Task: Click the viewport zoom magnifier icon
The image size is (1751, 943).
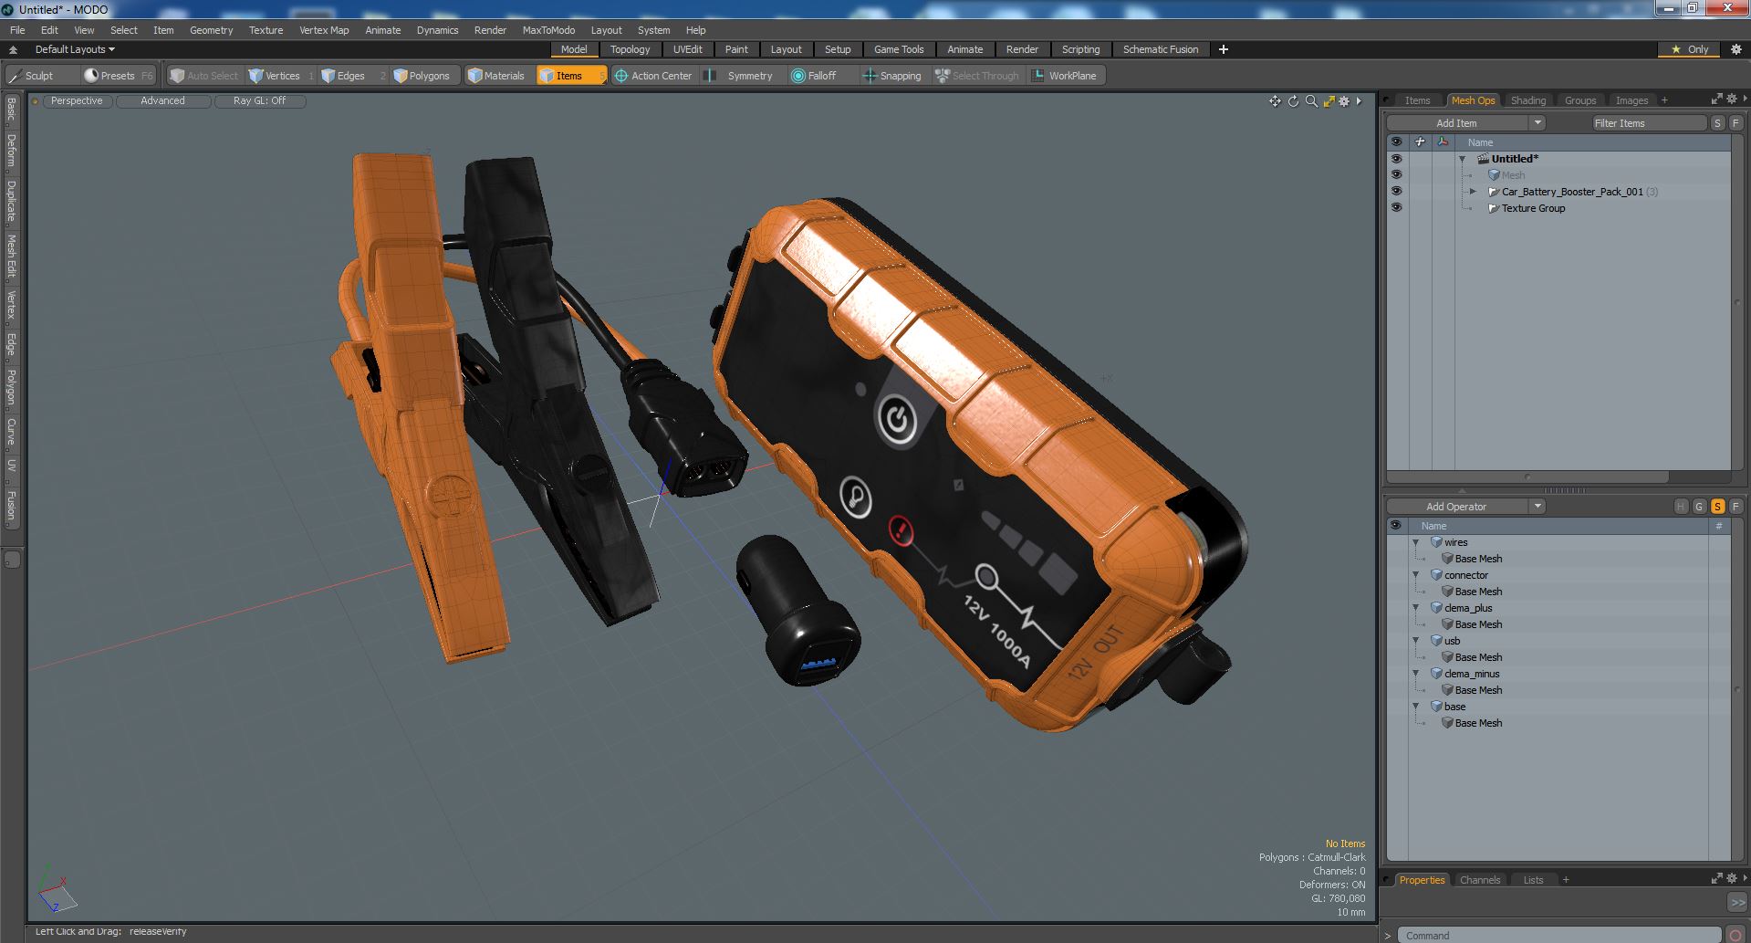Action: pyautogui.click(x=1311, y=101)
